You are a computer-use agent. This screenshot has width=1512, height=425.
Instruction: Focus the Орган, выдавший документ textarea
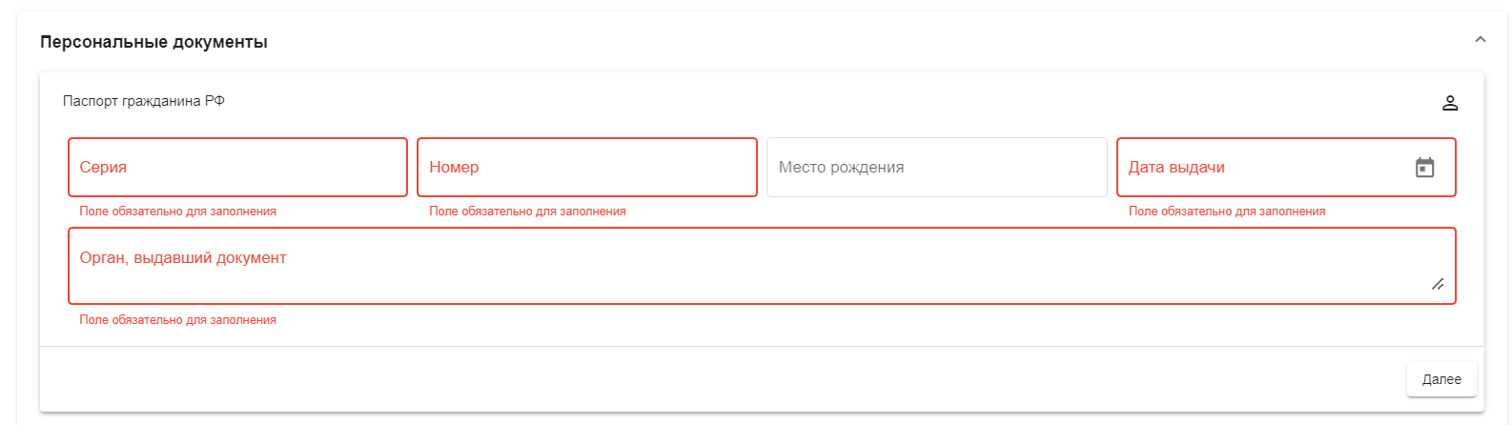tap(762, 266)
